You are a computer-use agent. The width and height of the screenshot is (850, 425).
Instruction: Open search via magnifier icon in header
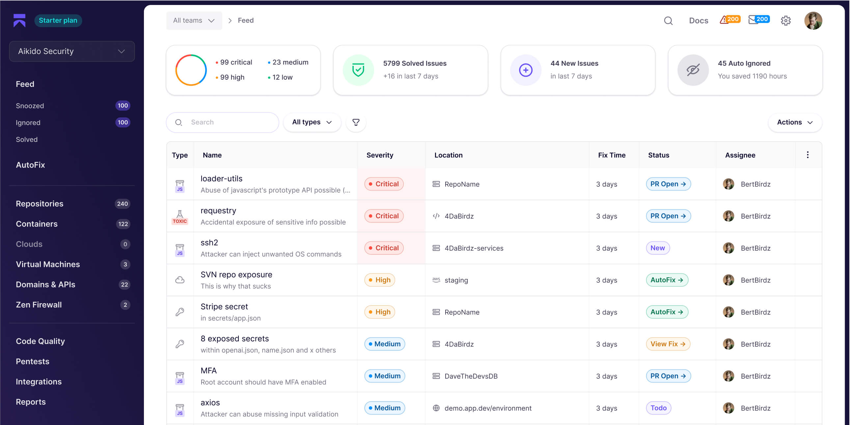[x=668, y=21]
